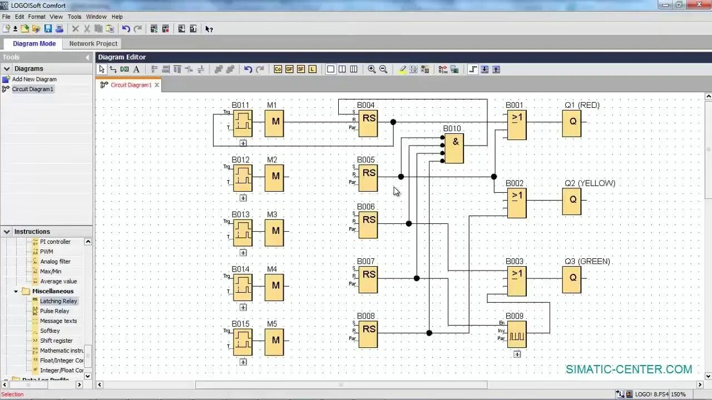Expand parameters below block B009
Screen dimensions: 712x400
tap(517, 354)
